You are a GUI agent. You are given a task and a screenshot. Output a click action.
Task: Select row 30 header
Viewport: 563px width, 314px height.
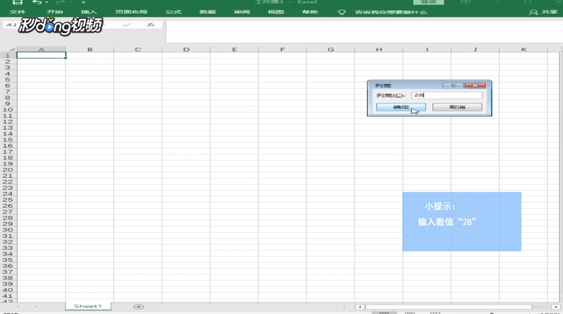pos(8,230)
